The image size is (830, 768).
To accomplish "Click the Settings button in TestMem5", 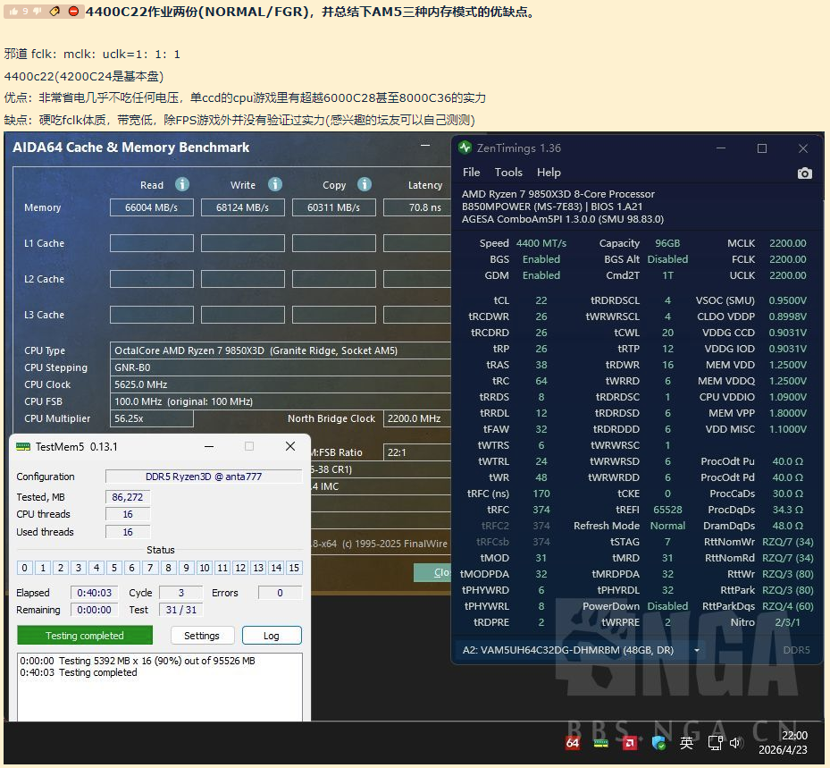I will coord(202,636).
